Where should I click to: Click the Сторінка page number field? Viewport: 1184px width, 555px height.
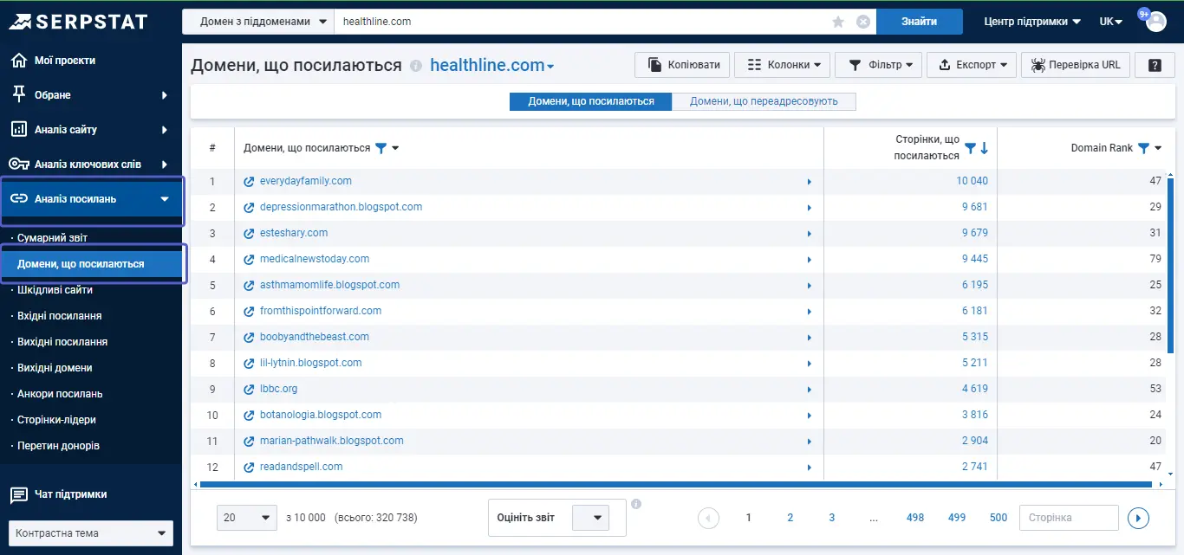[x=1069, y=518]
